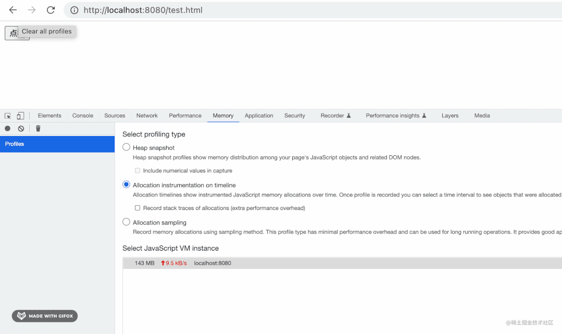The width and height of the screenshot is (562, 334).
Task: Toggle device toolbar icon in DevTools
Action: tap(20, 116)
